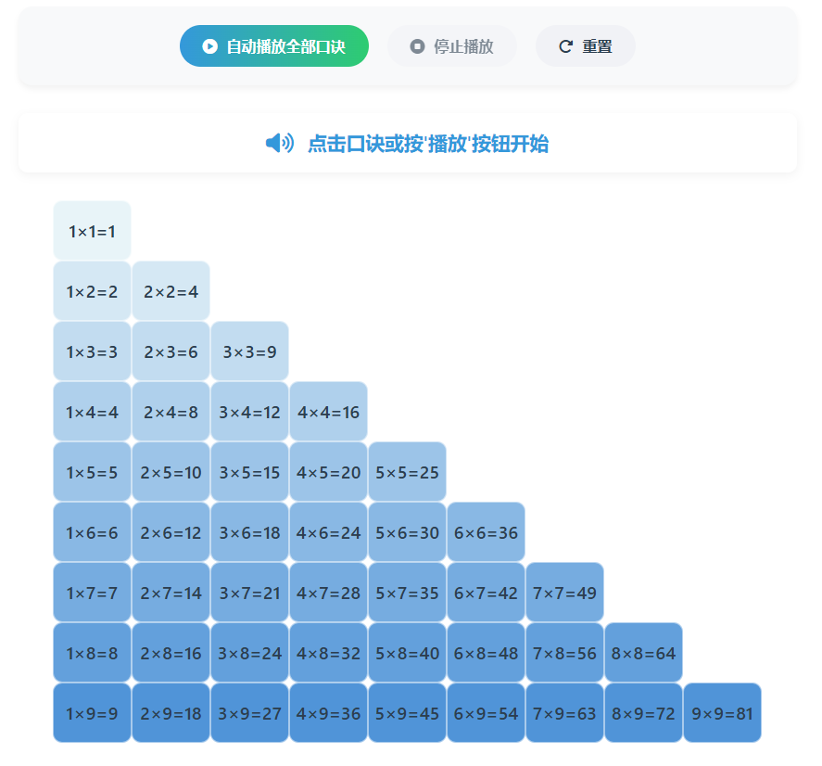Click the 3×3=9 cell

coord(249,351)
